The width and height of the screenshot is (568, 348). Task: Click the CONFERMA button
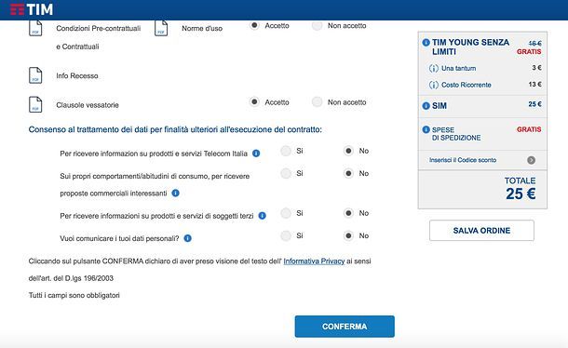pos(345,327)
